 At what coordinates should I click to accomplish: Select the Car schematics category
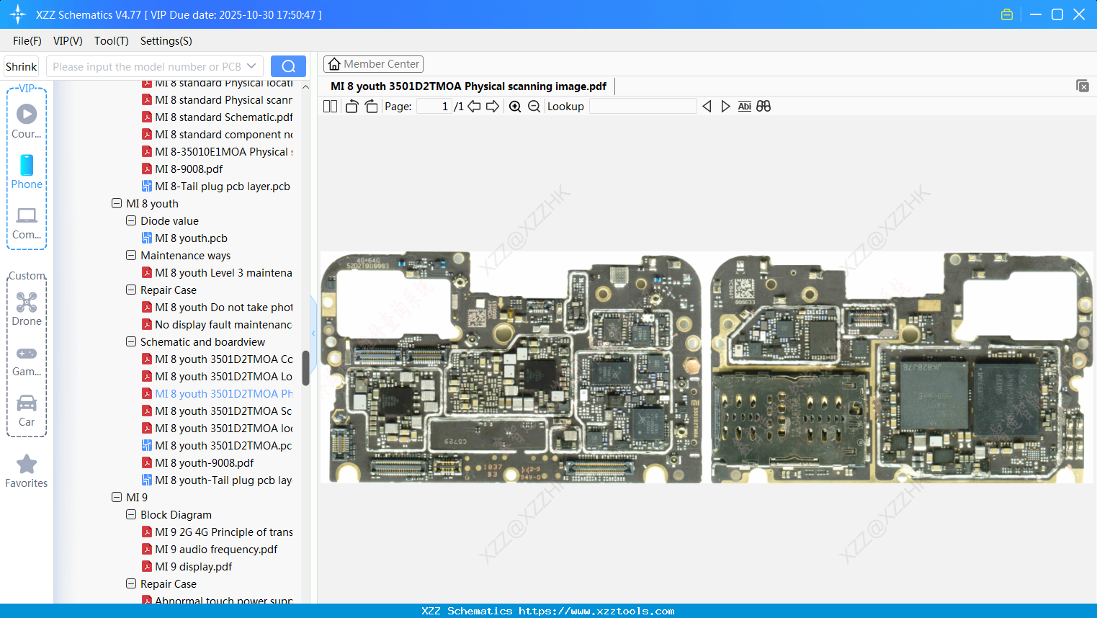coord(26,411)
